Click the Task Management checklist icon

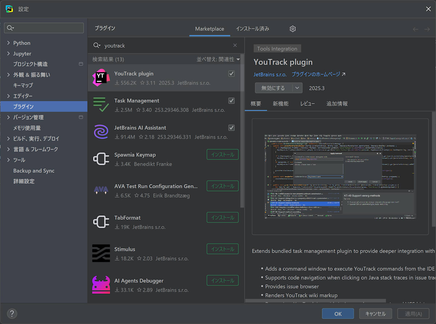[x=101, y=105]
